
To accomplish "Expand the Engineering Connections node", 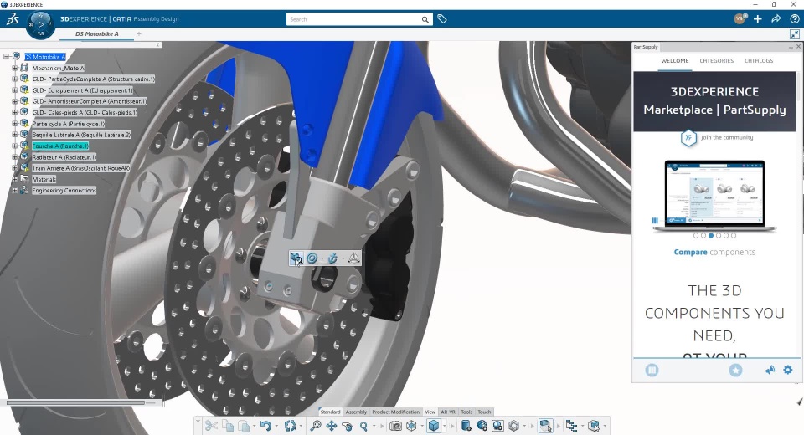I will point(15,191).
